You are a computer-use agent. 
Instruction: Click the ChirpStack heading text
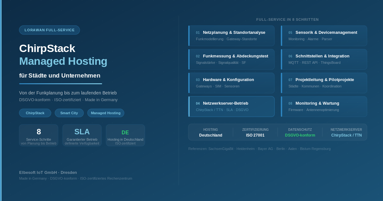pyautogui.click(x=47, y=48)
